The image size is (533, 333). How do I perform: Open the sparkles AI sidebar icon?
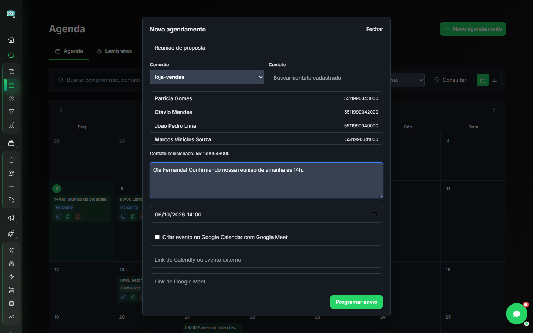[x=11, y=250]
